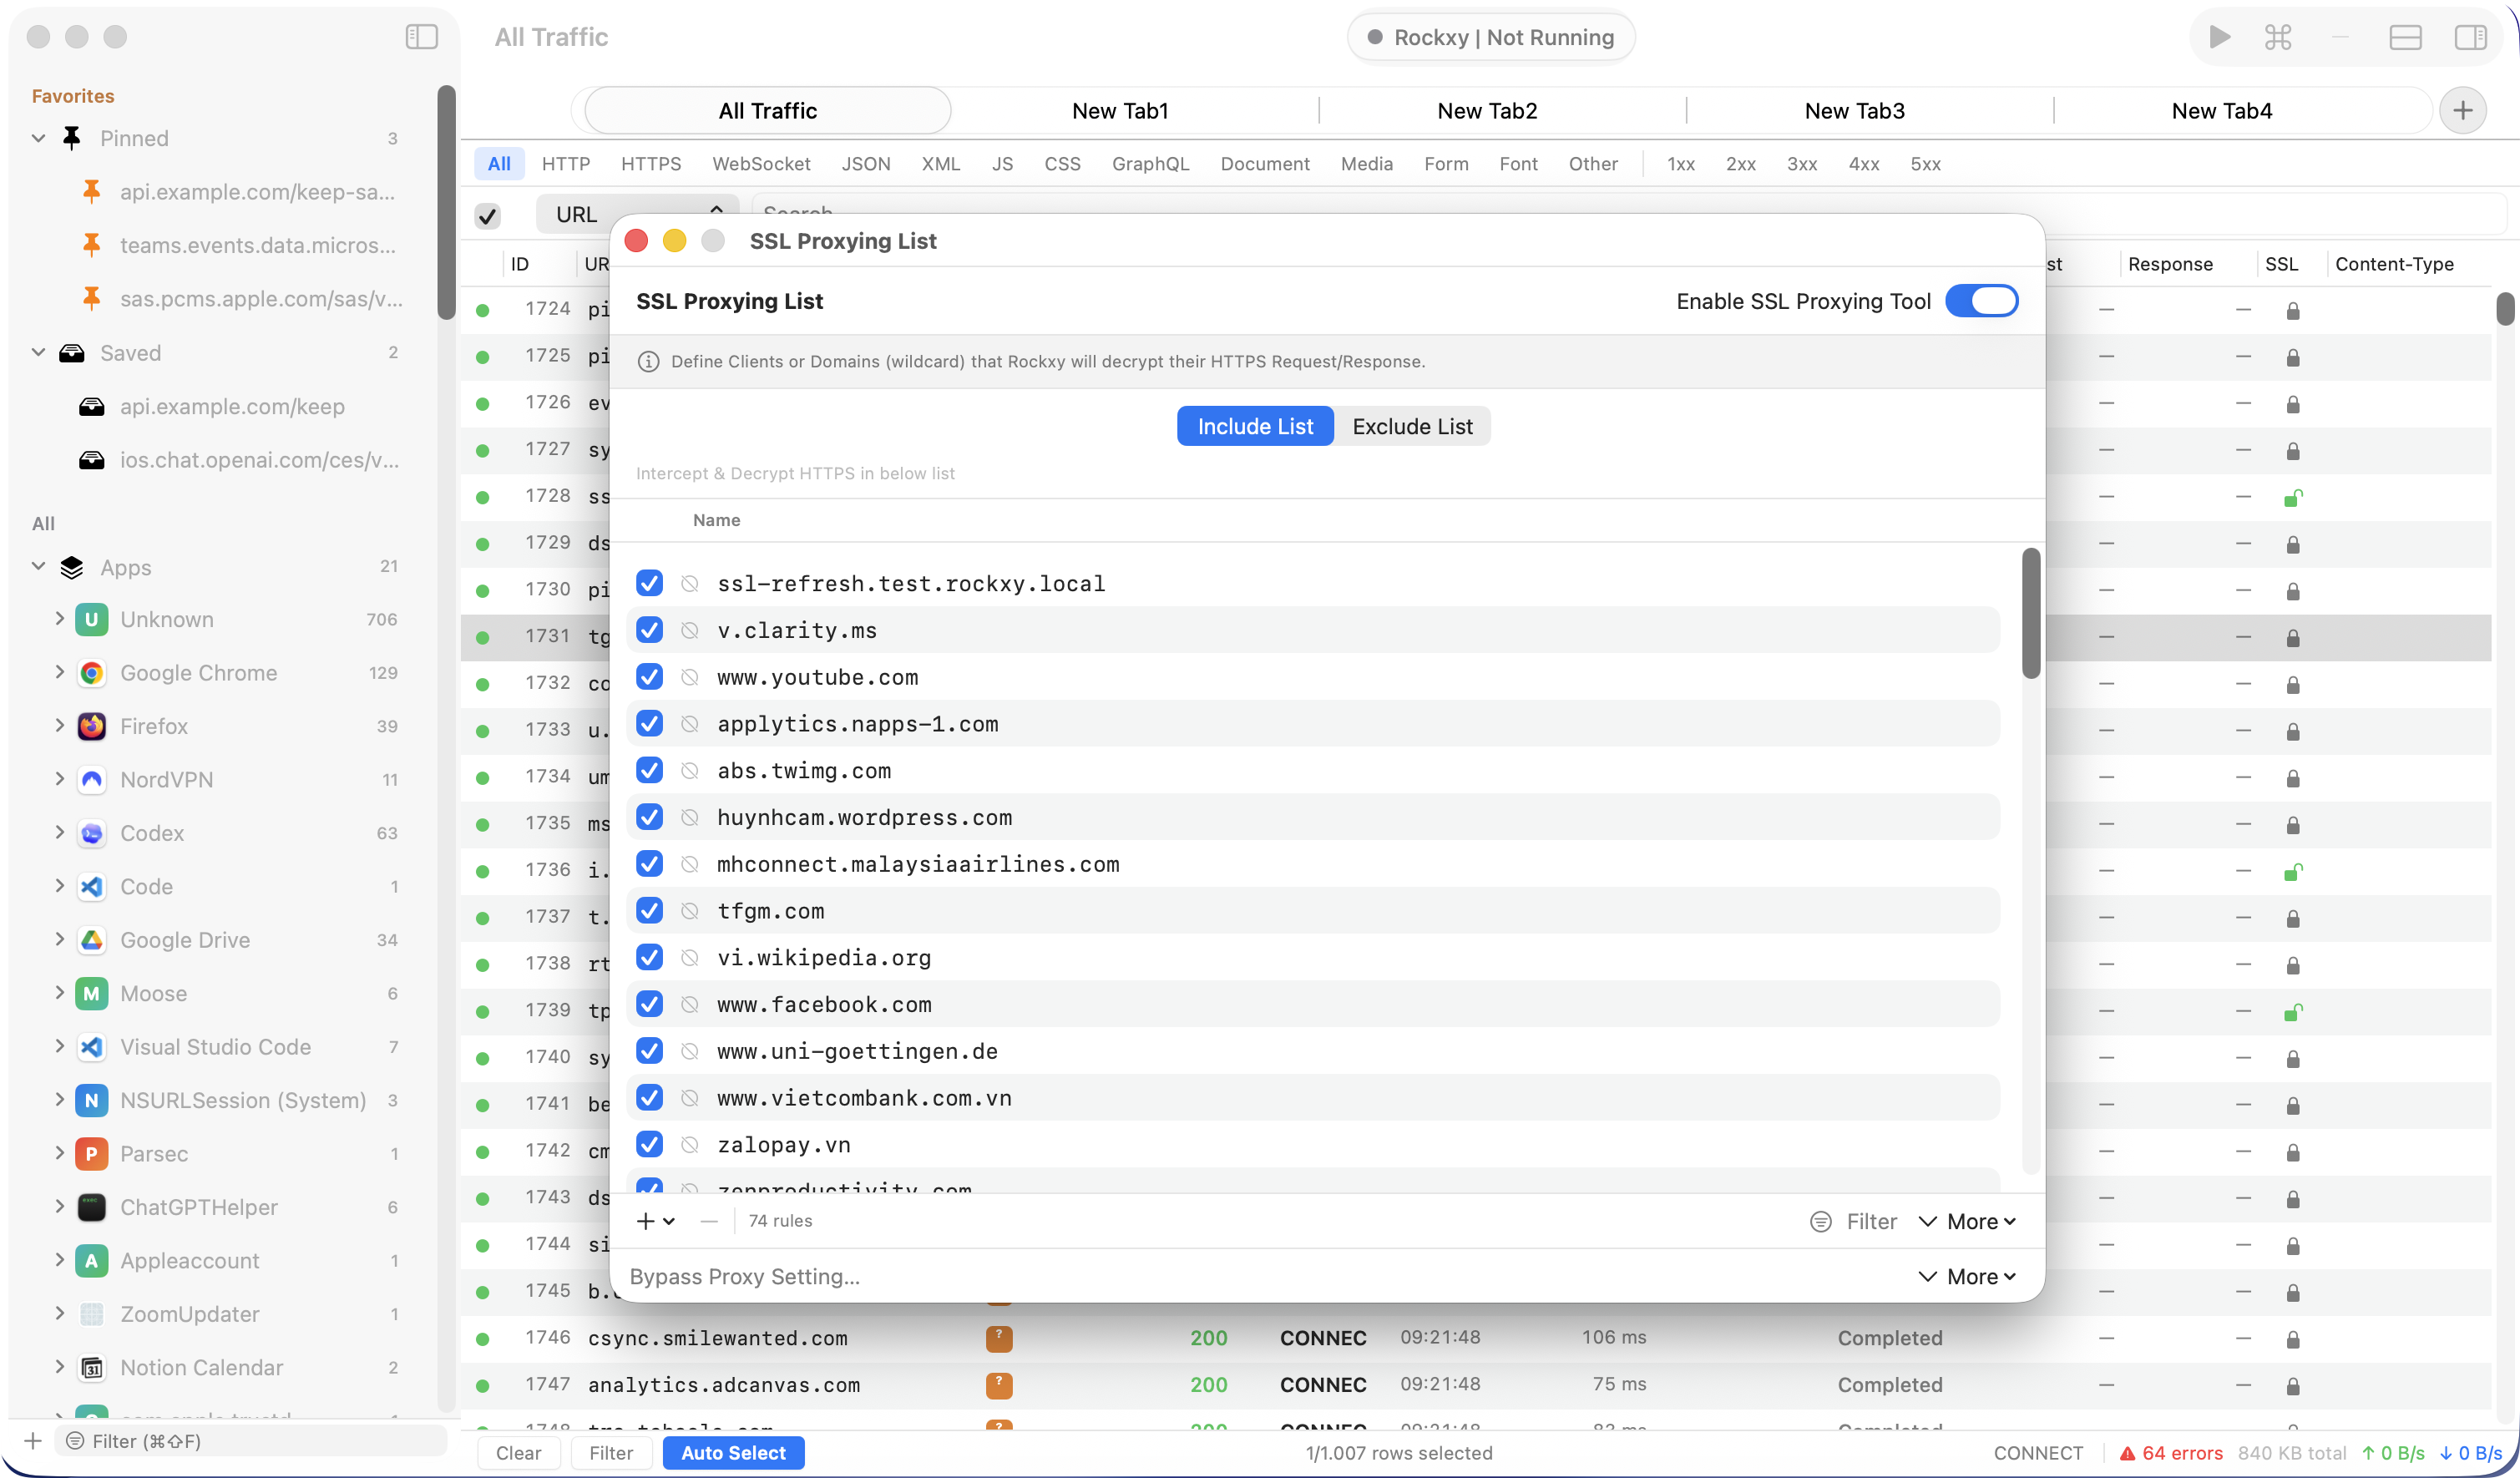Viewport: 2520px width, 1478px height.
Task: Open the More menu beside Filter
Action: point(1967,1221)
